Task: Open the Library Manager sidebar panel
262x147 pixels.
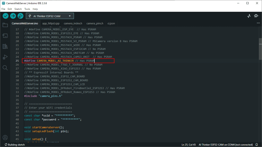Action: click(5, 46)
